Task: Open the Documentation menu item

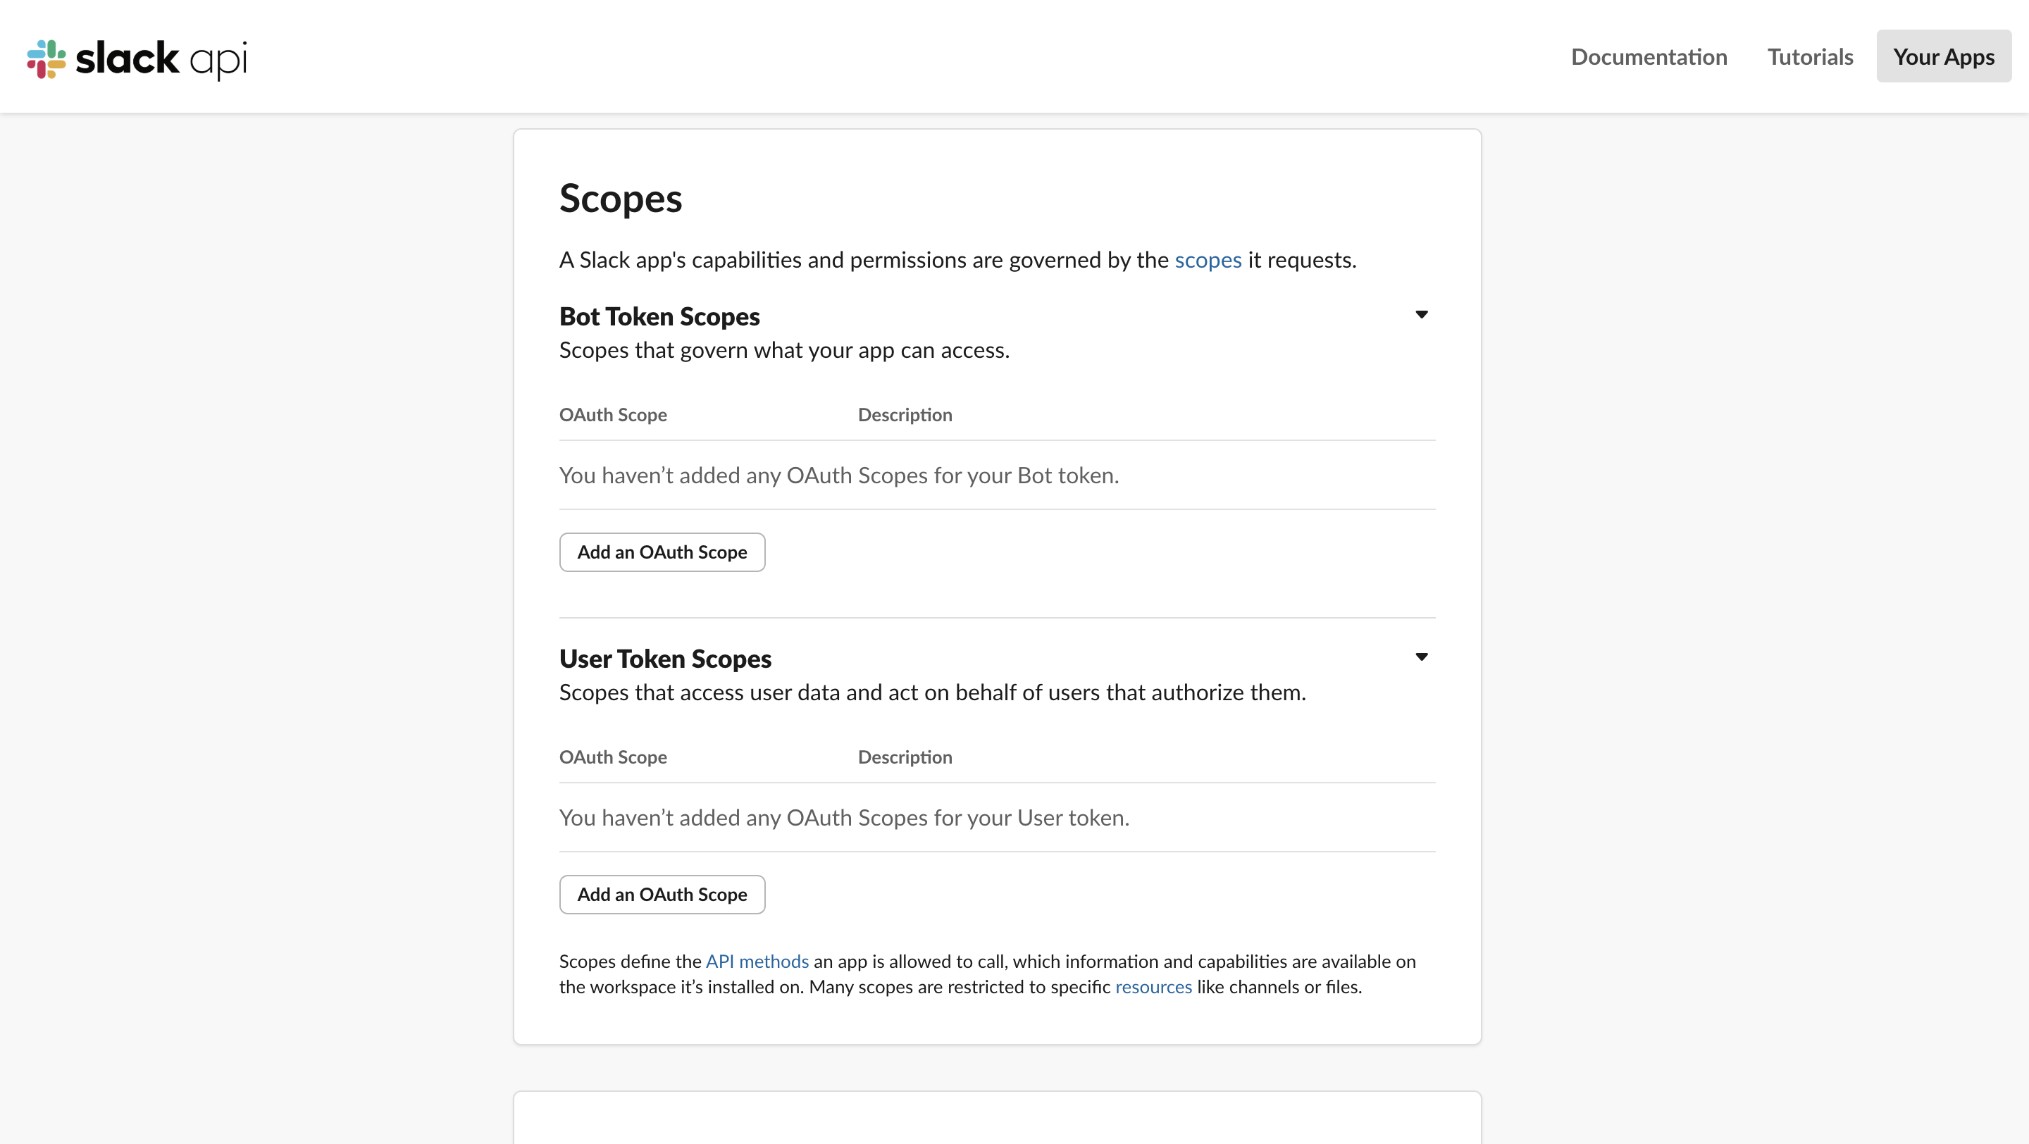Action: click(1649, 56)
